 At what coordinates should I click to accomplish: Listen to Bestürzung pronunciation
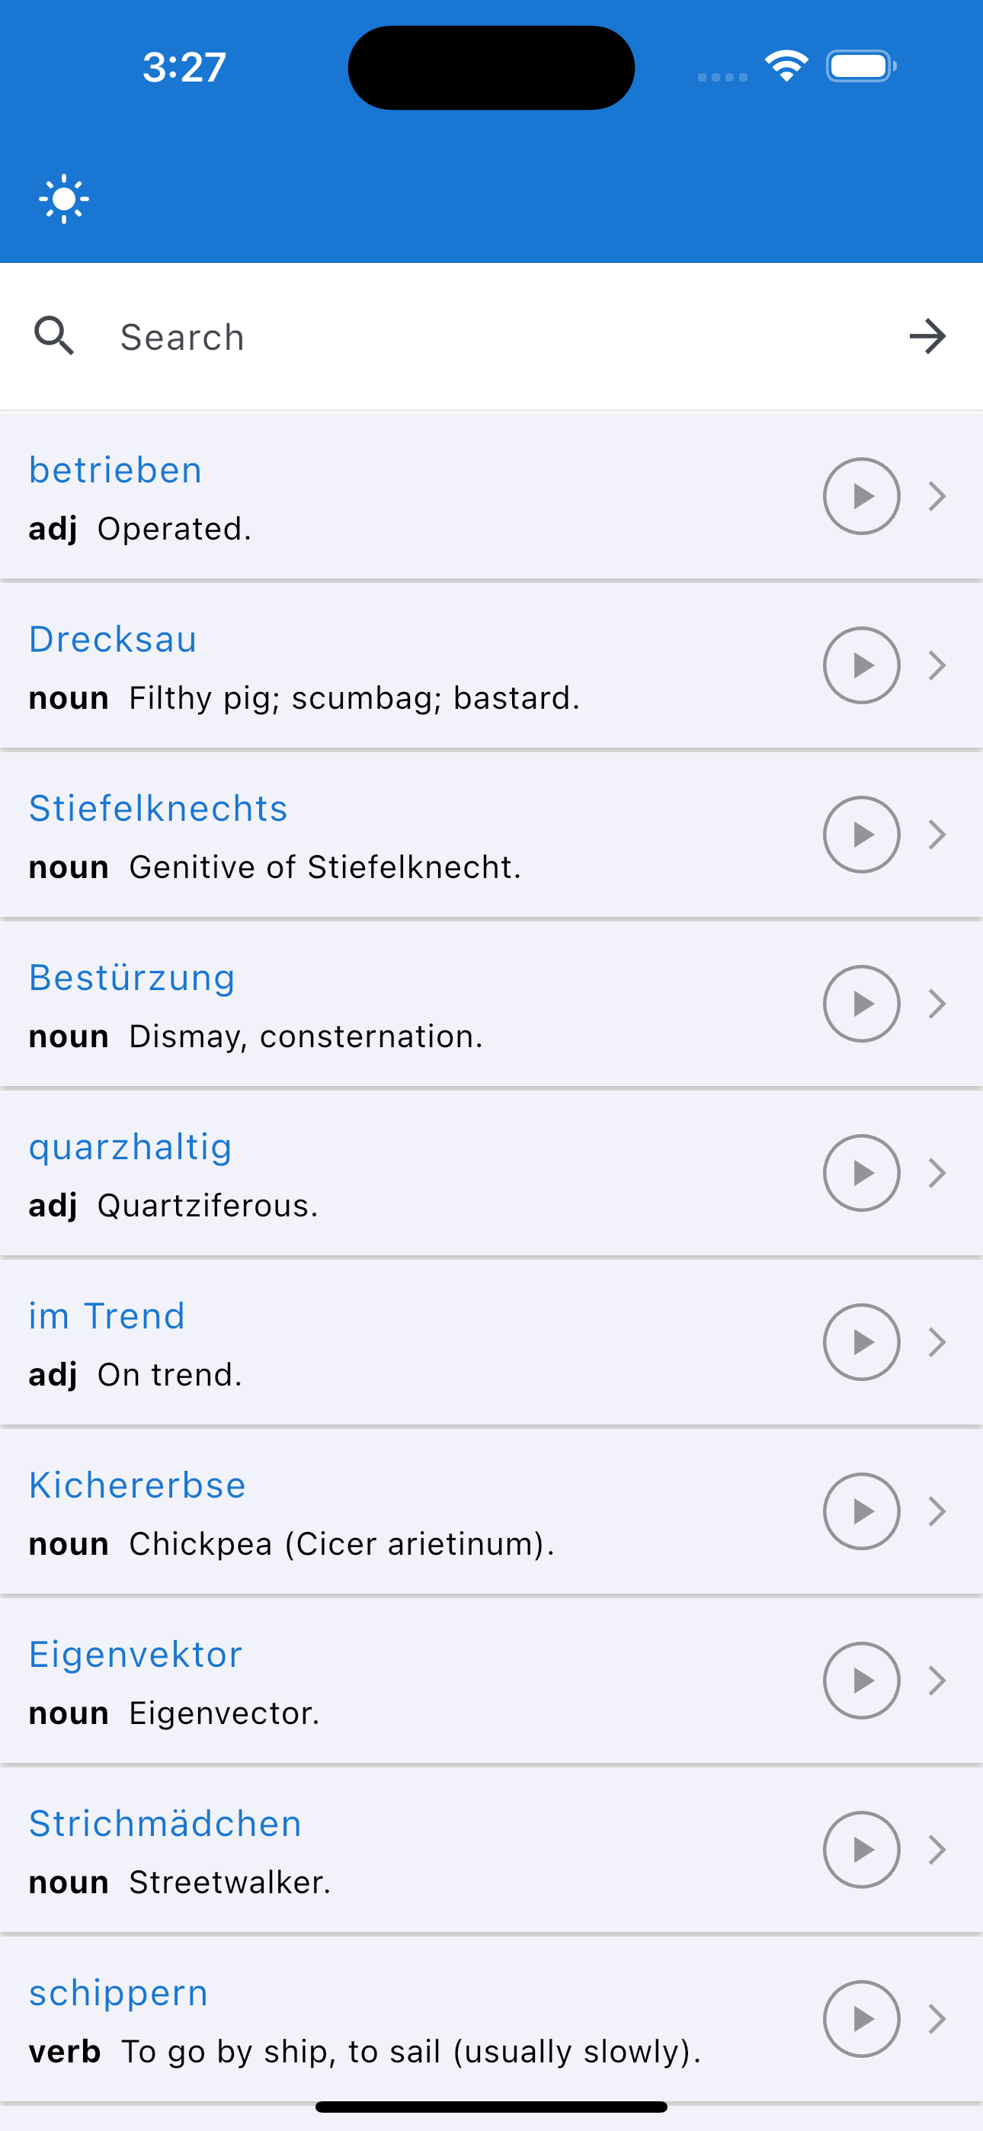861,1004
